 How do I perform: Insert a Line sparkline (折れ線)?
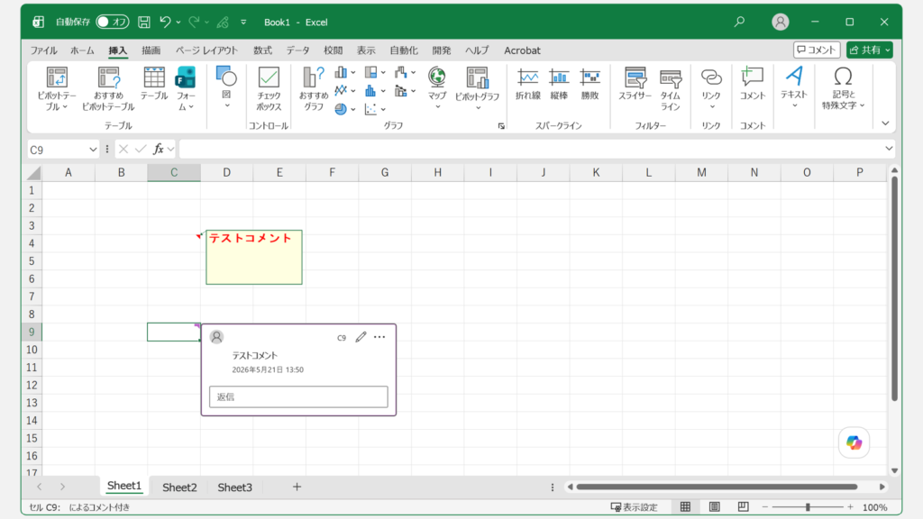(x=528, y=77)
